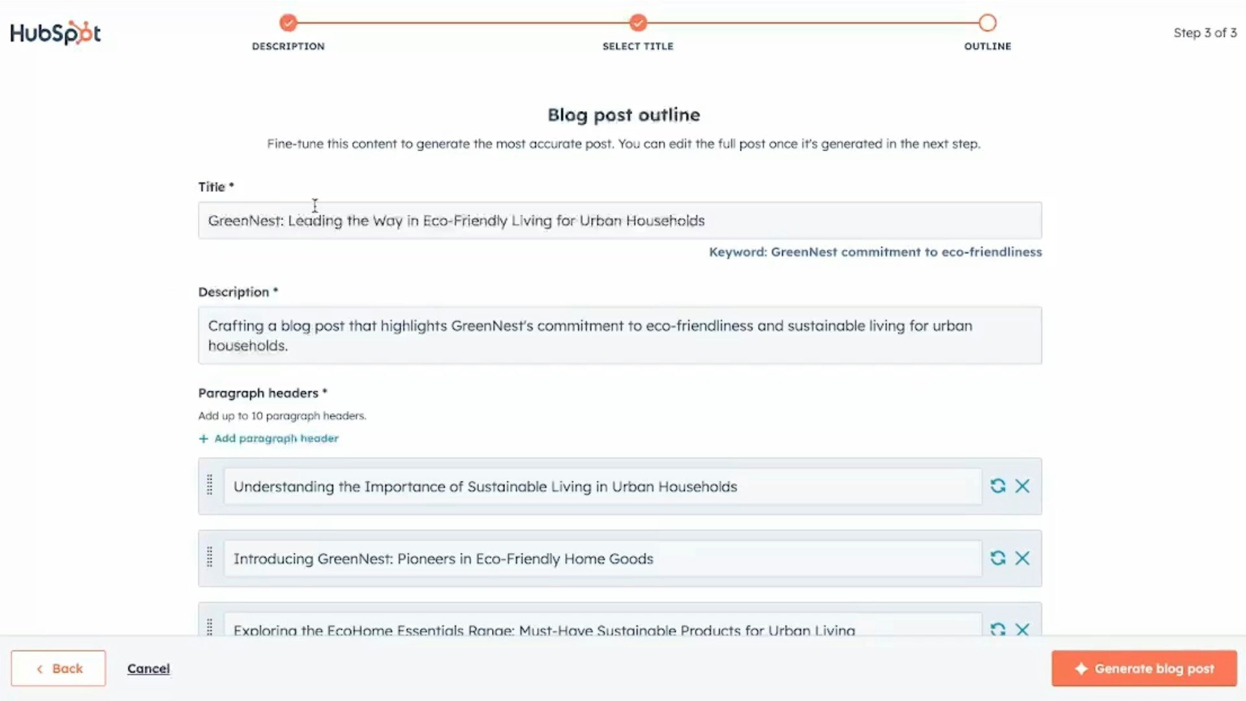Viewport: 1246px width, 701px height.
Task: Click into the Description text area
Action: coord(620,335)
